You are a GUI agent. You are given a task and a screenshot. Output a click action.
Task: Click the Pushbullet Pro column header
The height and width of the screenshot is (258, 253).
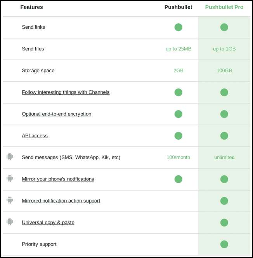pyautogui.click(x=224, y=7)
